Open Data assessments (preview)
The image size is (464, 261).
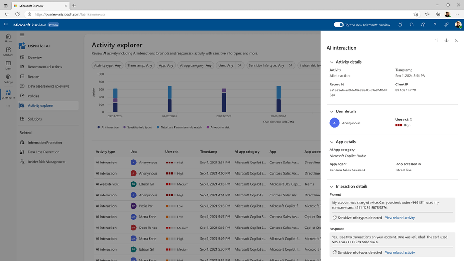coord(48,86)
